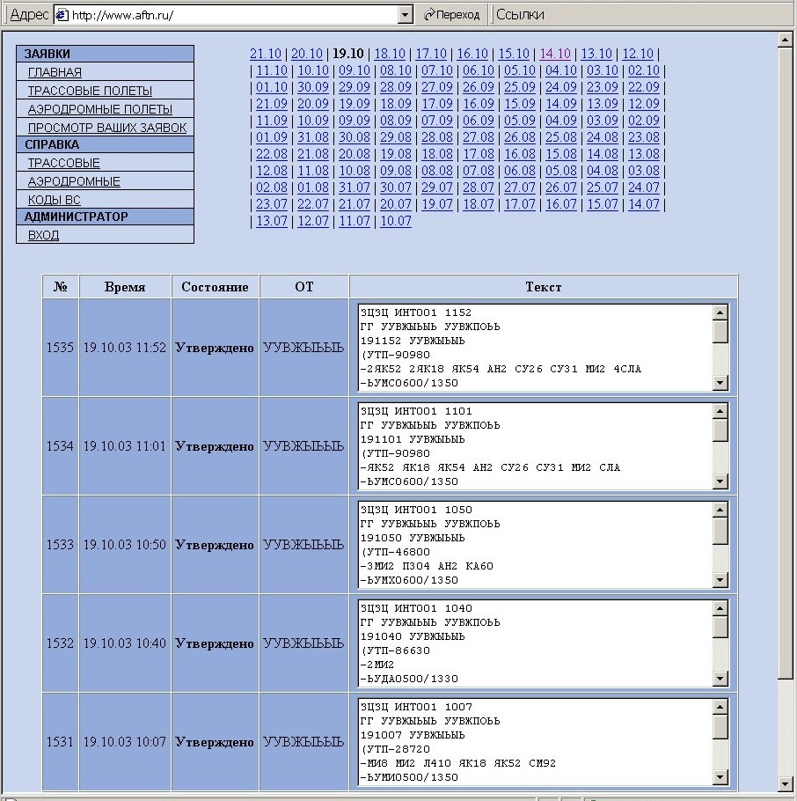Open the 21.10 date link
This screenshot has height=801, width=797.
click(265, 54)
